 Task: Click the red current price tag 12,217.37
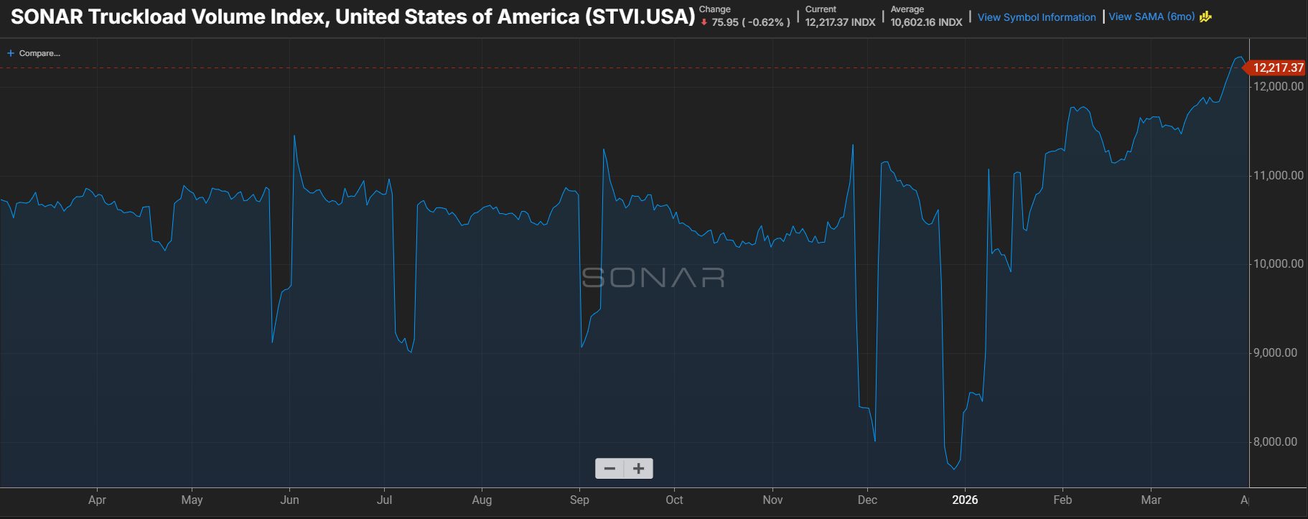1277,67
